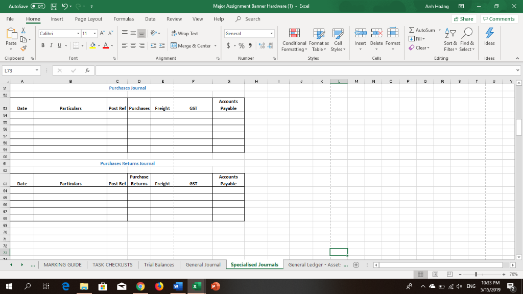This screenshot has height=294, width=523.
Task: Open the Fill dropdown
Action: (x=417, y=39)
